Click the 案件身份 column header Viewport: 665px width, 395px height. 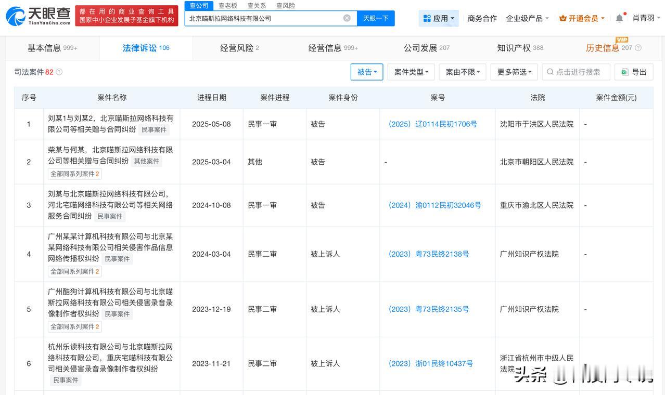click(x=343, y=98)
